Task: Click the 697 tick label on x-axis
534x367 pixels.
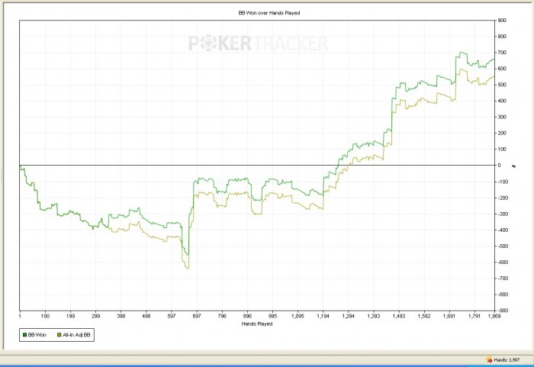Action: tap(197, 316)
